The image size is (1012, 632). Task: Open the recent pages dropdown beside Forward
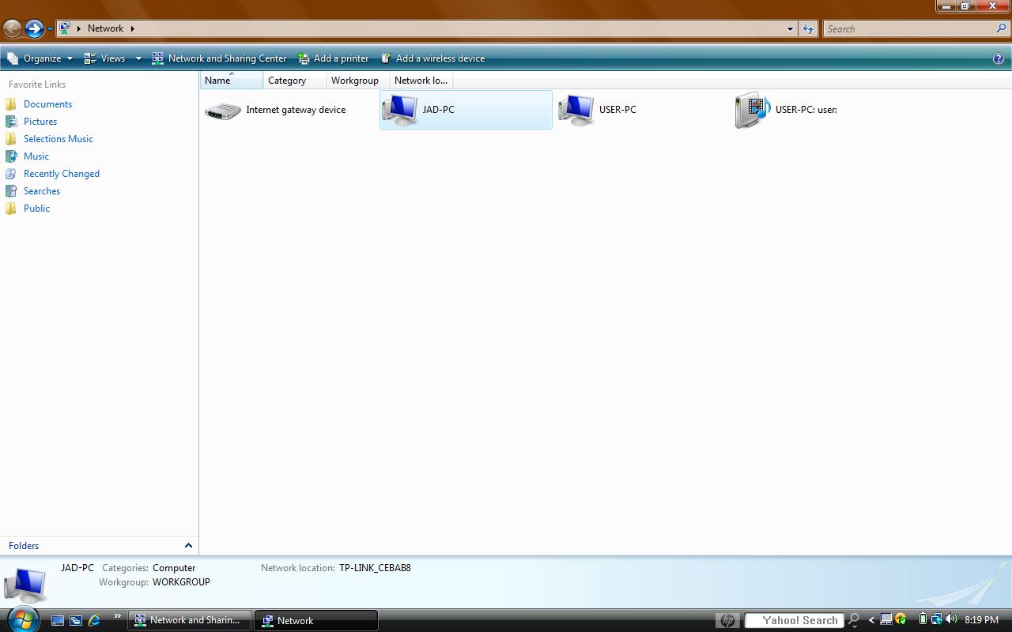click(x=50, y=29)
